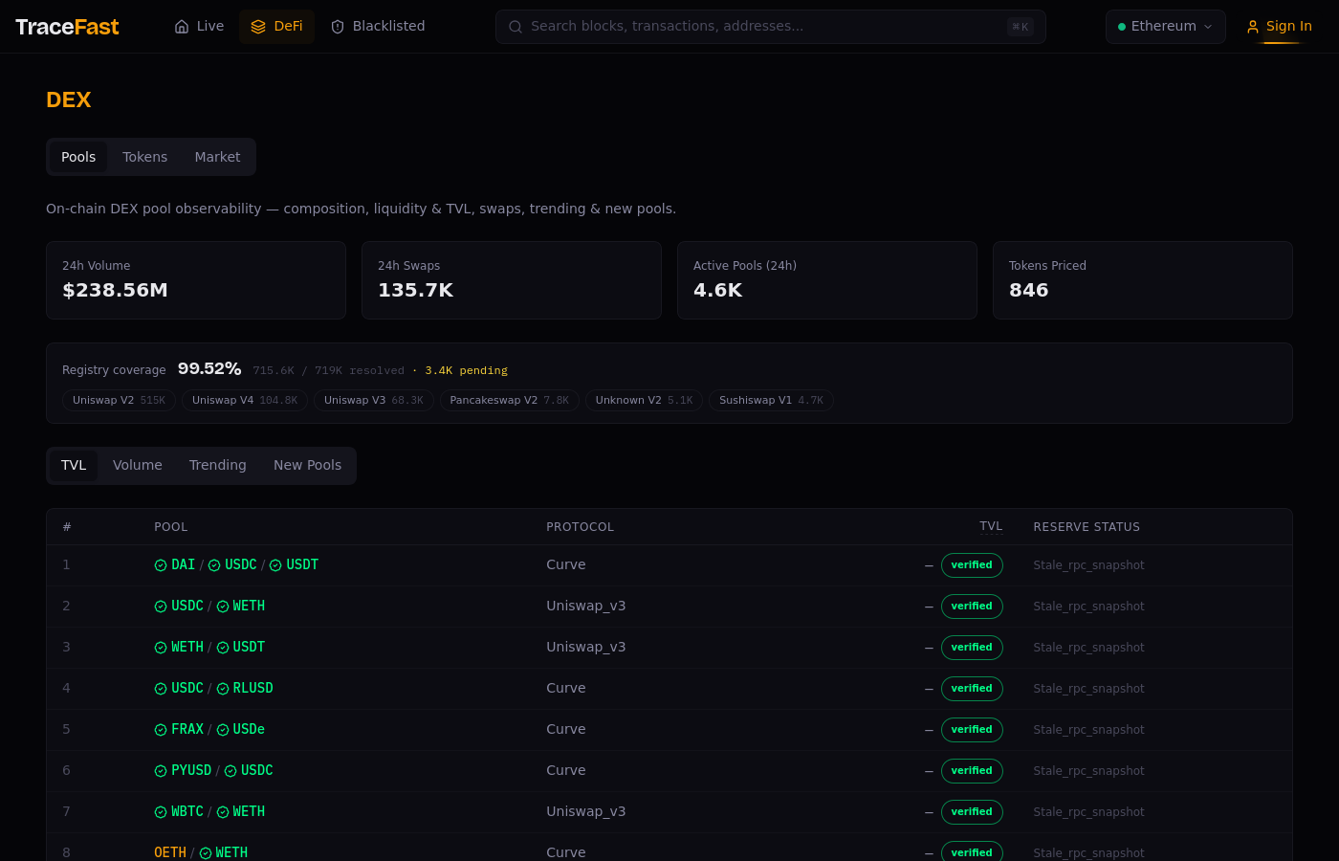Click the green Ethereum network status dot
The width and height of the screenshot is (1339, 861).
tap(1122, 27)
